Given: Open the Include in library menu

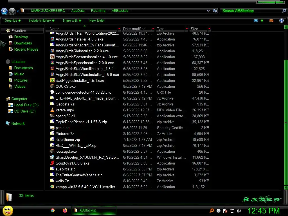Looking at the screenshot, I should (x=42, y=21).
